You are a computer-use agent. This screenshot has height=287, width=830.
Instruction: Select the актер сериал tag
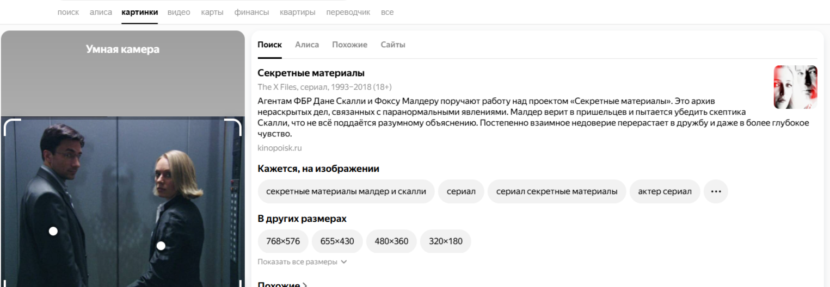point(665,191)
